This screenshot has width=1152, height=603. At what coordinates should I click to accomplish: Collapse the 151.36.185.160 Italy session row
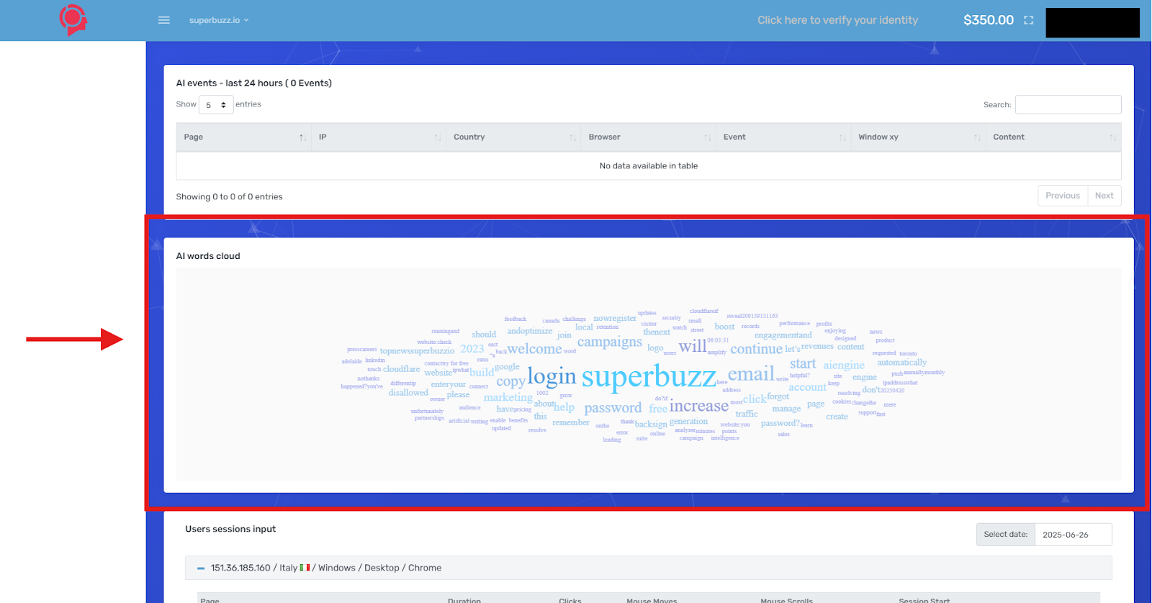[201, 568]
